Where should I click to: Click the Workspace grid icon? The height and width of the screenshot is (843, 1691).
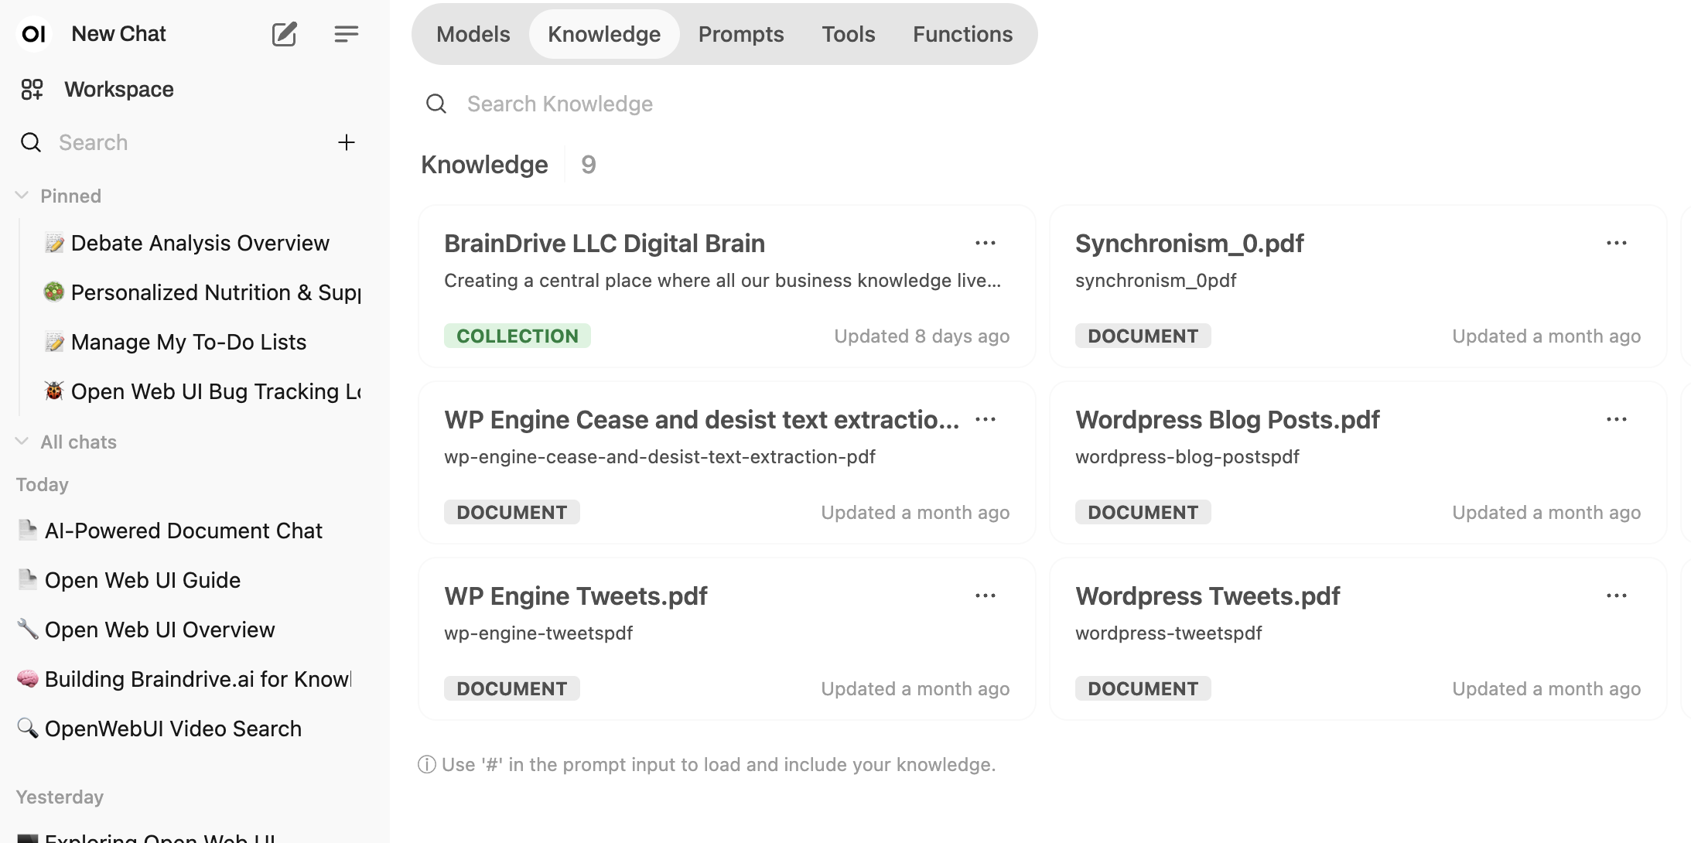click(x=32, y=90)
